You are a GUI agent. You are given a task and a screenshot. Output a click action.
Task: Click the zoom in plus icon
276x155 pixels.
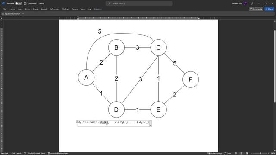(268, 153)
